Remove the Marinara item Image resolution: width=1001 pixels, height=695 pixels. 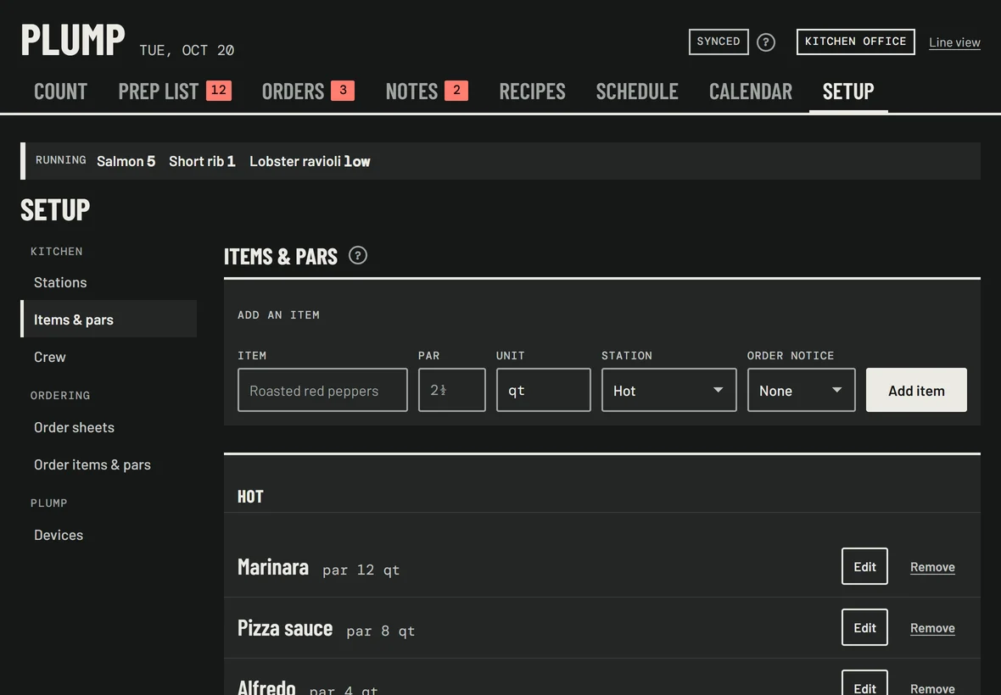pos(932,567)
